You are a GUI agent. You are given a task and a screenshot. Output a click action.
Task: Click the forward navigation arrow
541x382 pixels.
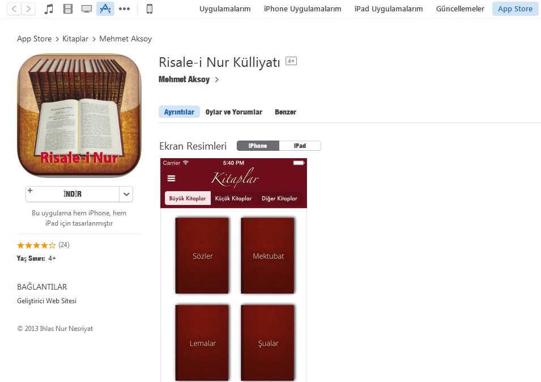pos(28,9)
